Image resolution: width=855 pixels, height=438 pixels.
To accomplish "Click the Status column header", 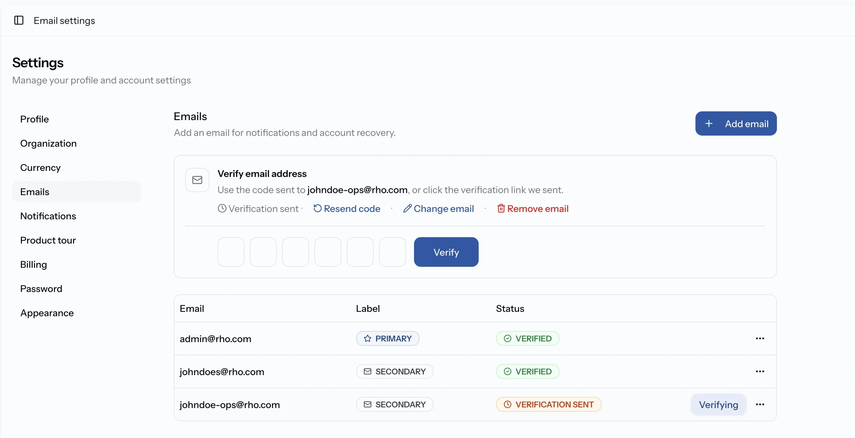I will (510, 308).
